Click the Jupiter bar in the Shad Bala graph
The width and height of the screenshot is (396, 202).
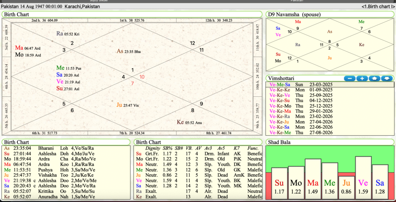[x=346, y=188]
